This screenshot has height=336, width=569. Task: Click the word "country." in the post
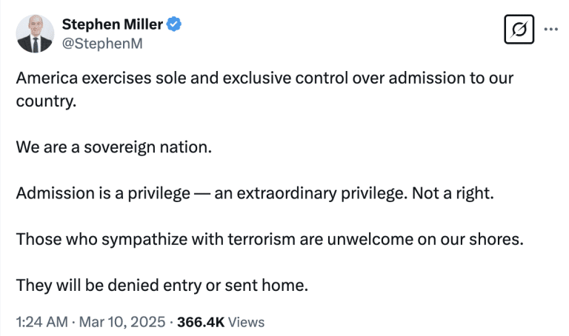pyautogui.click(x=46, y=101)
